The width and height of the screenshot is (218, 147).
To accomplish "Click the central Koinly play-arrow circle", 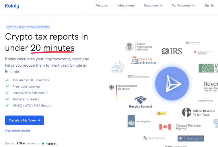I will 172,84.
